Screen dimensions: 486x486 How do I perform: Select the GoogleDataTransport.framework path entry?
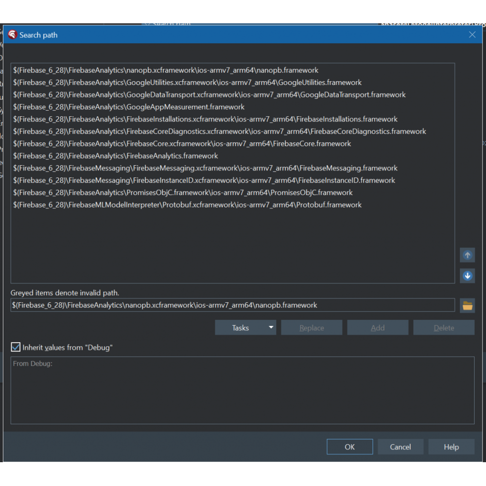pyautogui.click(x=209, y=95)
